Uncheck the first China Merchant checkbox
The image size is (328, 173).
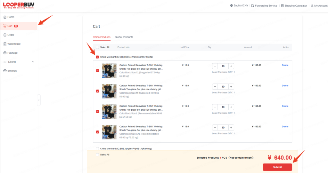97,57
